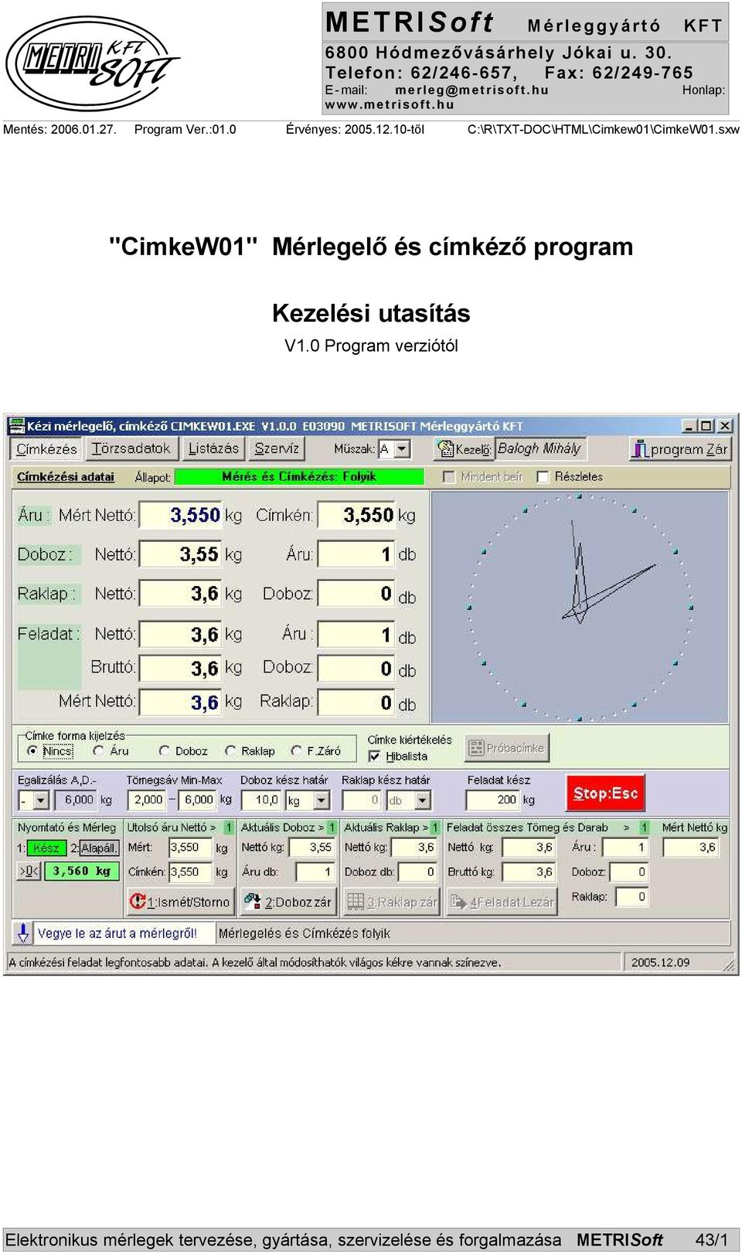
Task: Click the 4:Feladat Lezár task close button
Action: [x=501, y=901]
